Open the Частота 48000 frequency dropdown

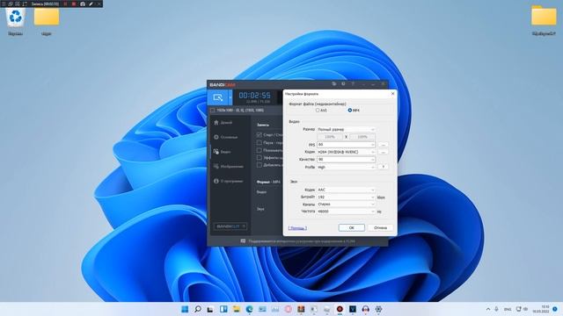[346, 212]
